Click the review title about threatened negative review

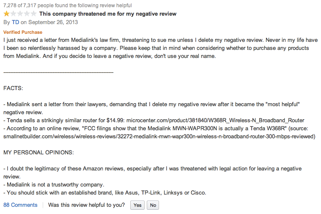(x=108, y=14)
